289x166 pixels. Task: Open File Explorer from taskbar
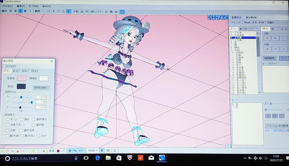108,158
